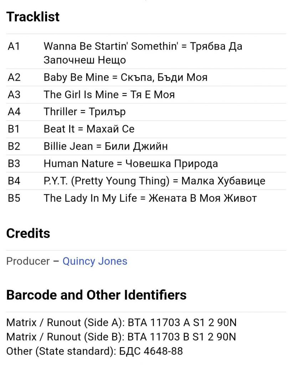This screenshot has width=292, height=365.
Task: Click track position label B1
Action: (x=14, y=129)
